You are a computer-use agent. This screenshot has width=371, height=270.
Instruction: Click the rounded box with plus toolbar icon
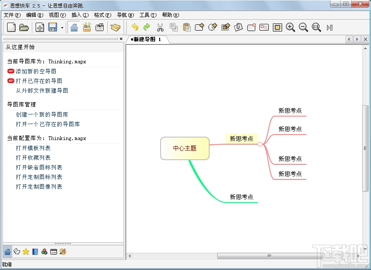click(x=200, y=27)
